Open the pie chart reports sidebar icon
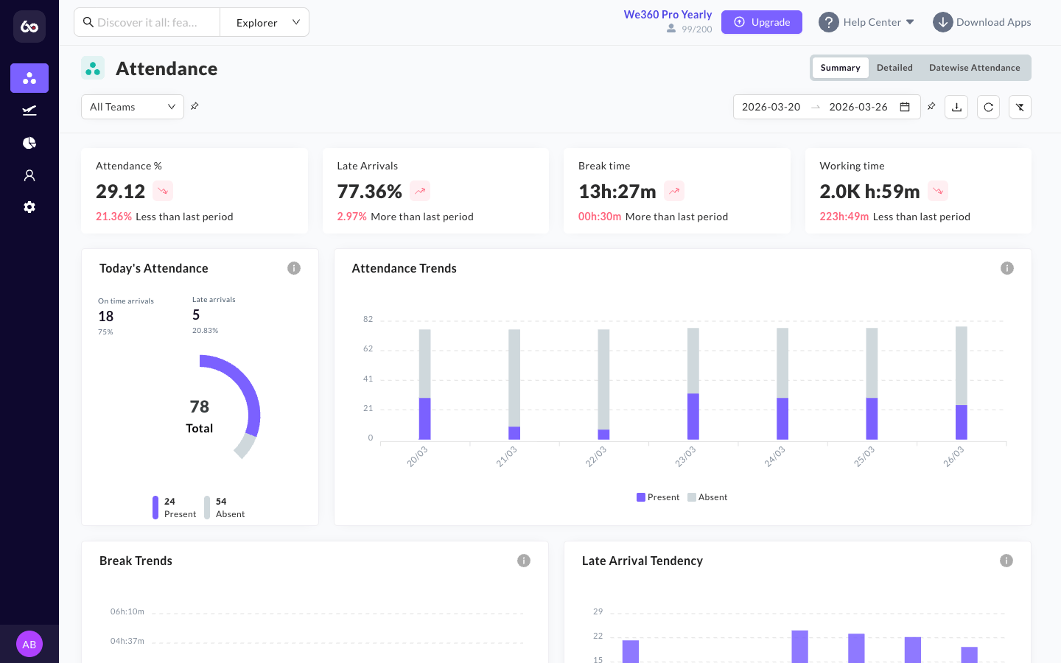Image resolution: width=1061 pixels, height=663 pixels. pyautogui.click(x=29, y=143)
